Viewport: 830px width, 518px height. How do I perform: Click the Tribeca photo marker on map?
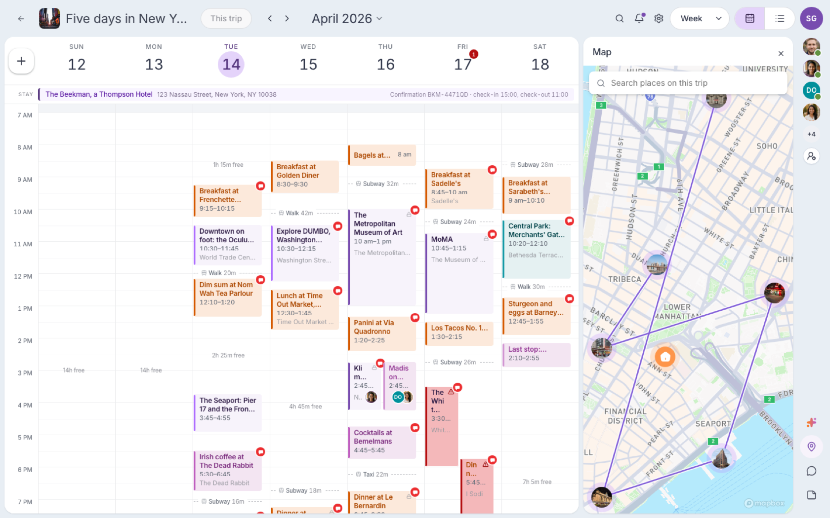657,265
